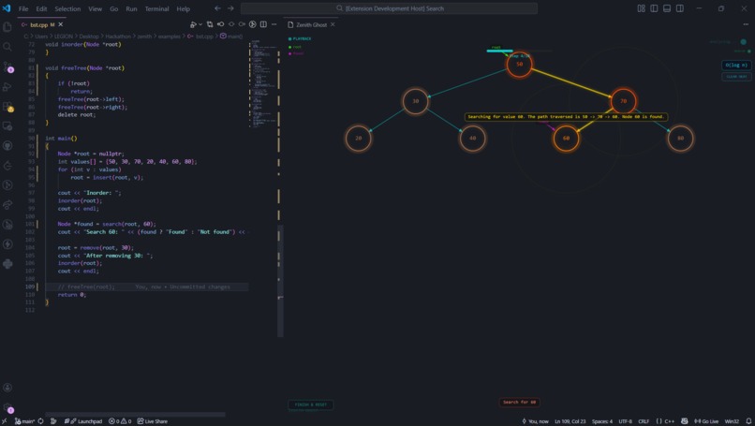Viewport: 755px width, 426px height.
Task: Click Live Share in status bar
Action: click(152, 421)
